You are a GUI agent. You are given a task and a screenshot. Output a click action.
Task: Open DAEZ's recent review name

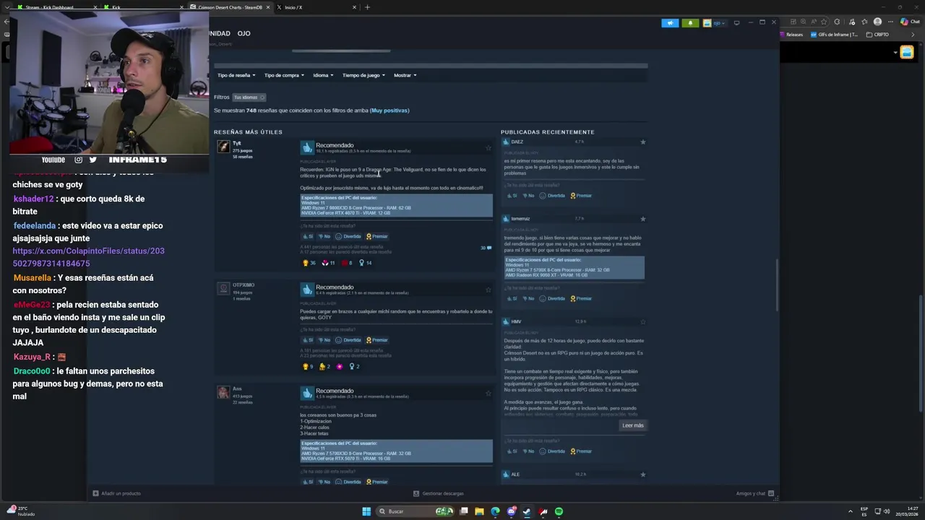(x=517, y=142)
